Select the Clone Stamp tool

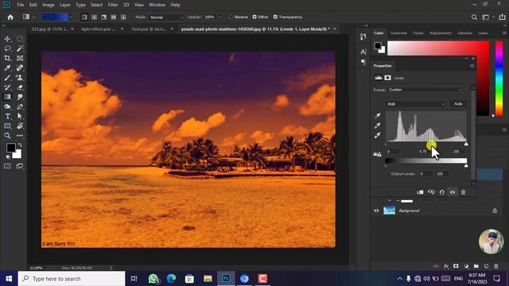click(x=20, y=78)
